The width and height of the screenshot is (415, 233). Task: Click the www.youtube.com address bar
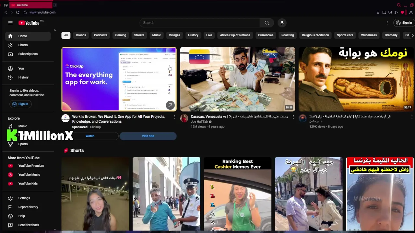42,12
